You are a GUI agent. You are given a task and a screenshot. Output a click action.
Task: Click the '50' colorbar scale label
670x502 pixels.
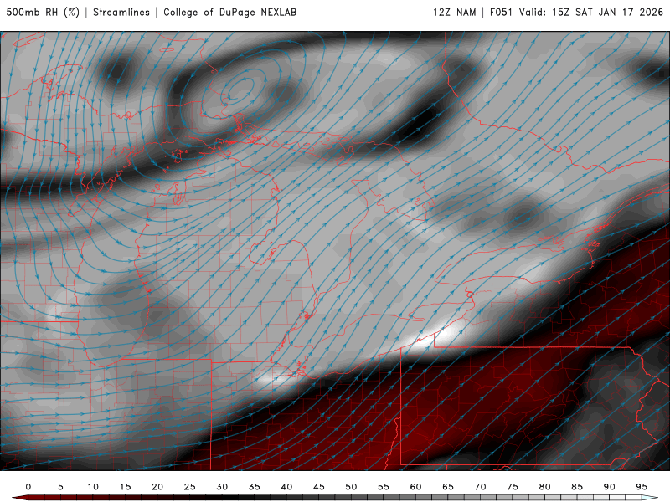(x=351, y=487)
